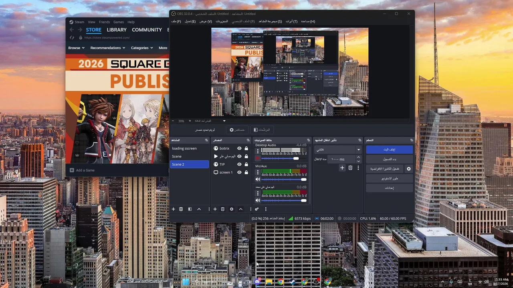Open Discord from the Windows taskbar
The height and width of the screenshot is (288, 513).
pyautogui.click(x=257, y=282)
